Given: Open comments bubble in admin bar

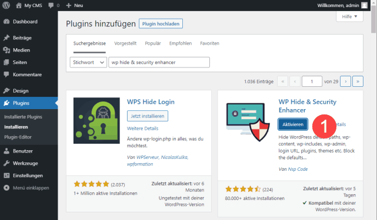Looking at the screenshot, I should [51, 5].
